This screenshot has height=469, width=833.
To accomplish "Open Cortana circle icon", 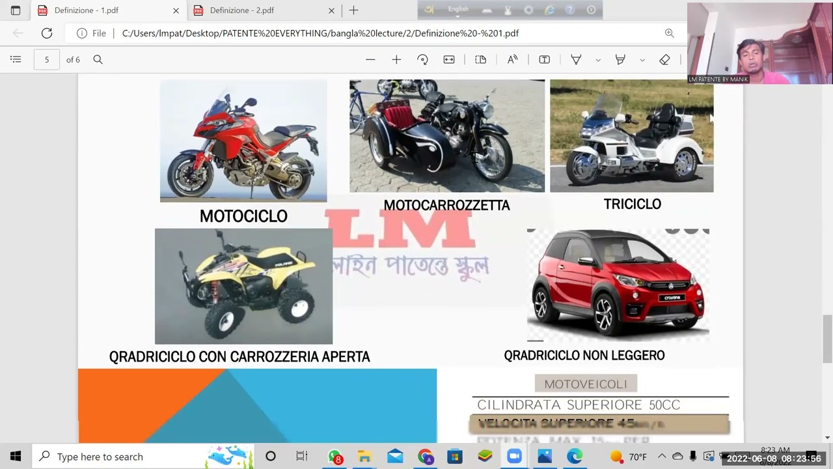I will [271, 457].
